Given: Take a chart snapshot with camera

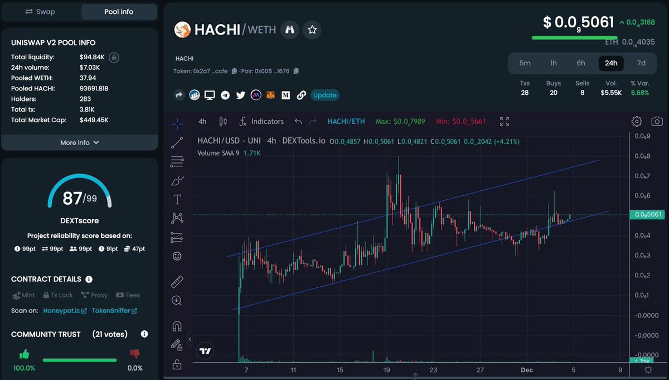Looking at the screenshot, I should pyautogui.click(x=657, y=121).
